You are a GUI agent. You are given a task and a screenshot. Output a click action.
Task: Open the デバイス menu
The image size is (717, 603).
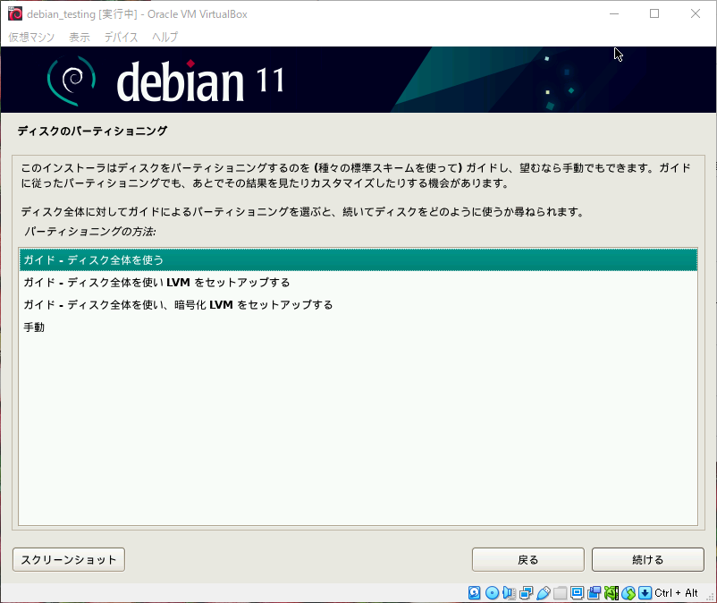point(121,37)
